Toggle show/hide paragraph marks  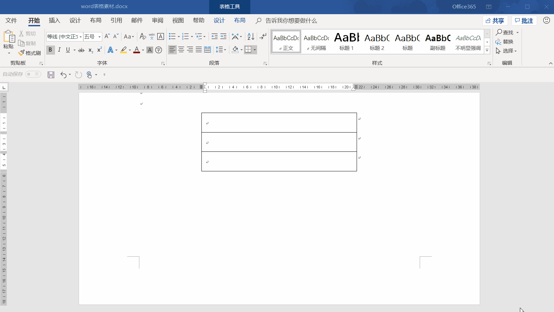[x=263, y=36]
